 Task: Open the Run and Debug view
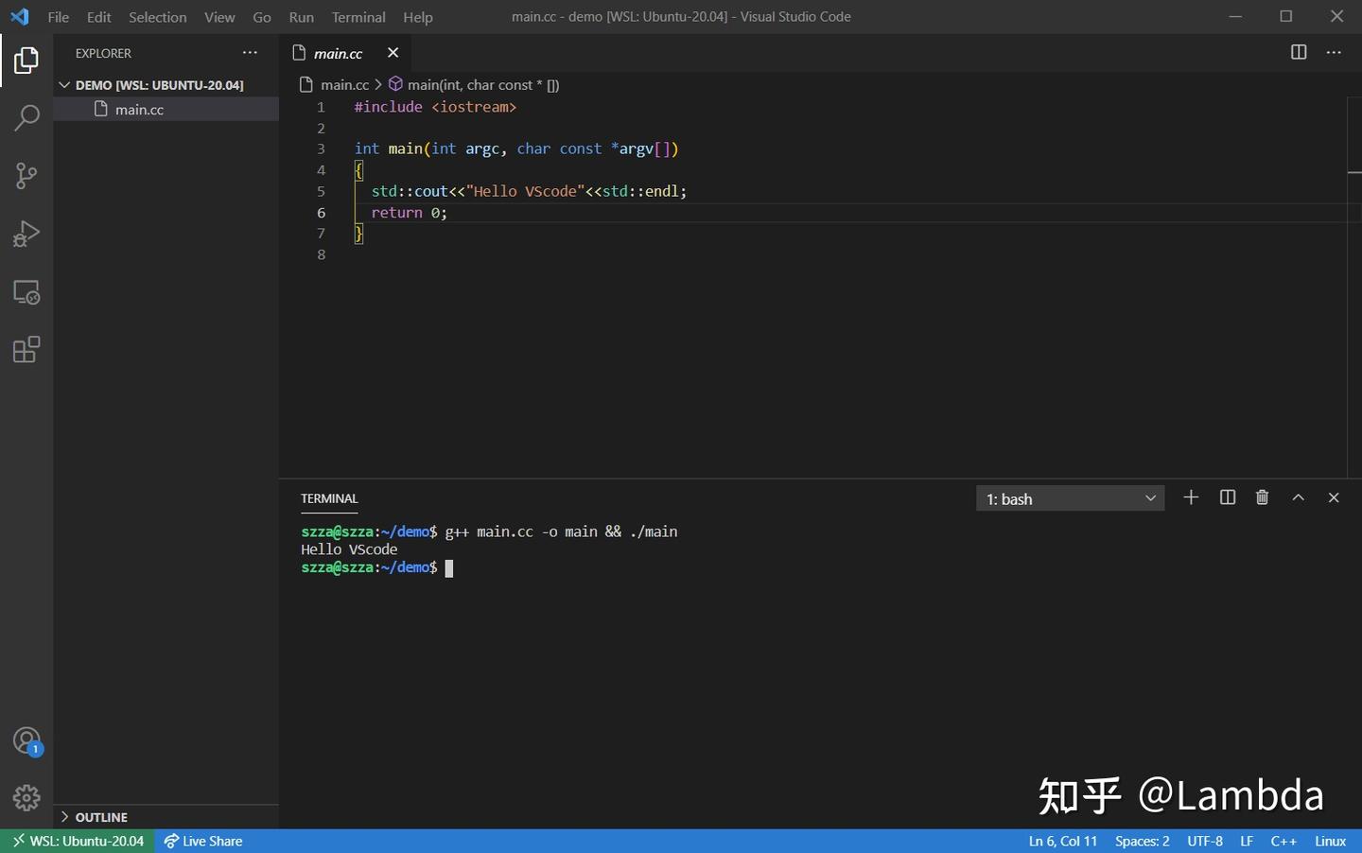click(26, 234)
